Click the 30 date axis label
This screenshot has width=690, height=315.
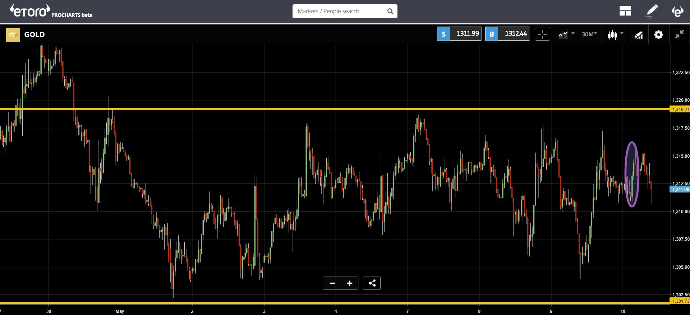49,311
